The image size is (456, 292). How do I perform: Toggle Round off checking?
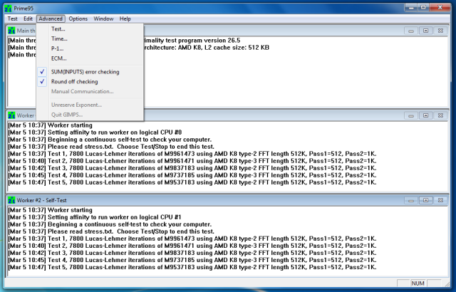tap(90, 82)
